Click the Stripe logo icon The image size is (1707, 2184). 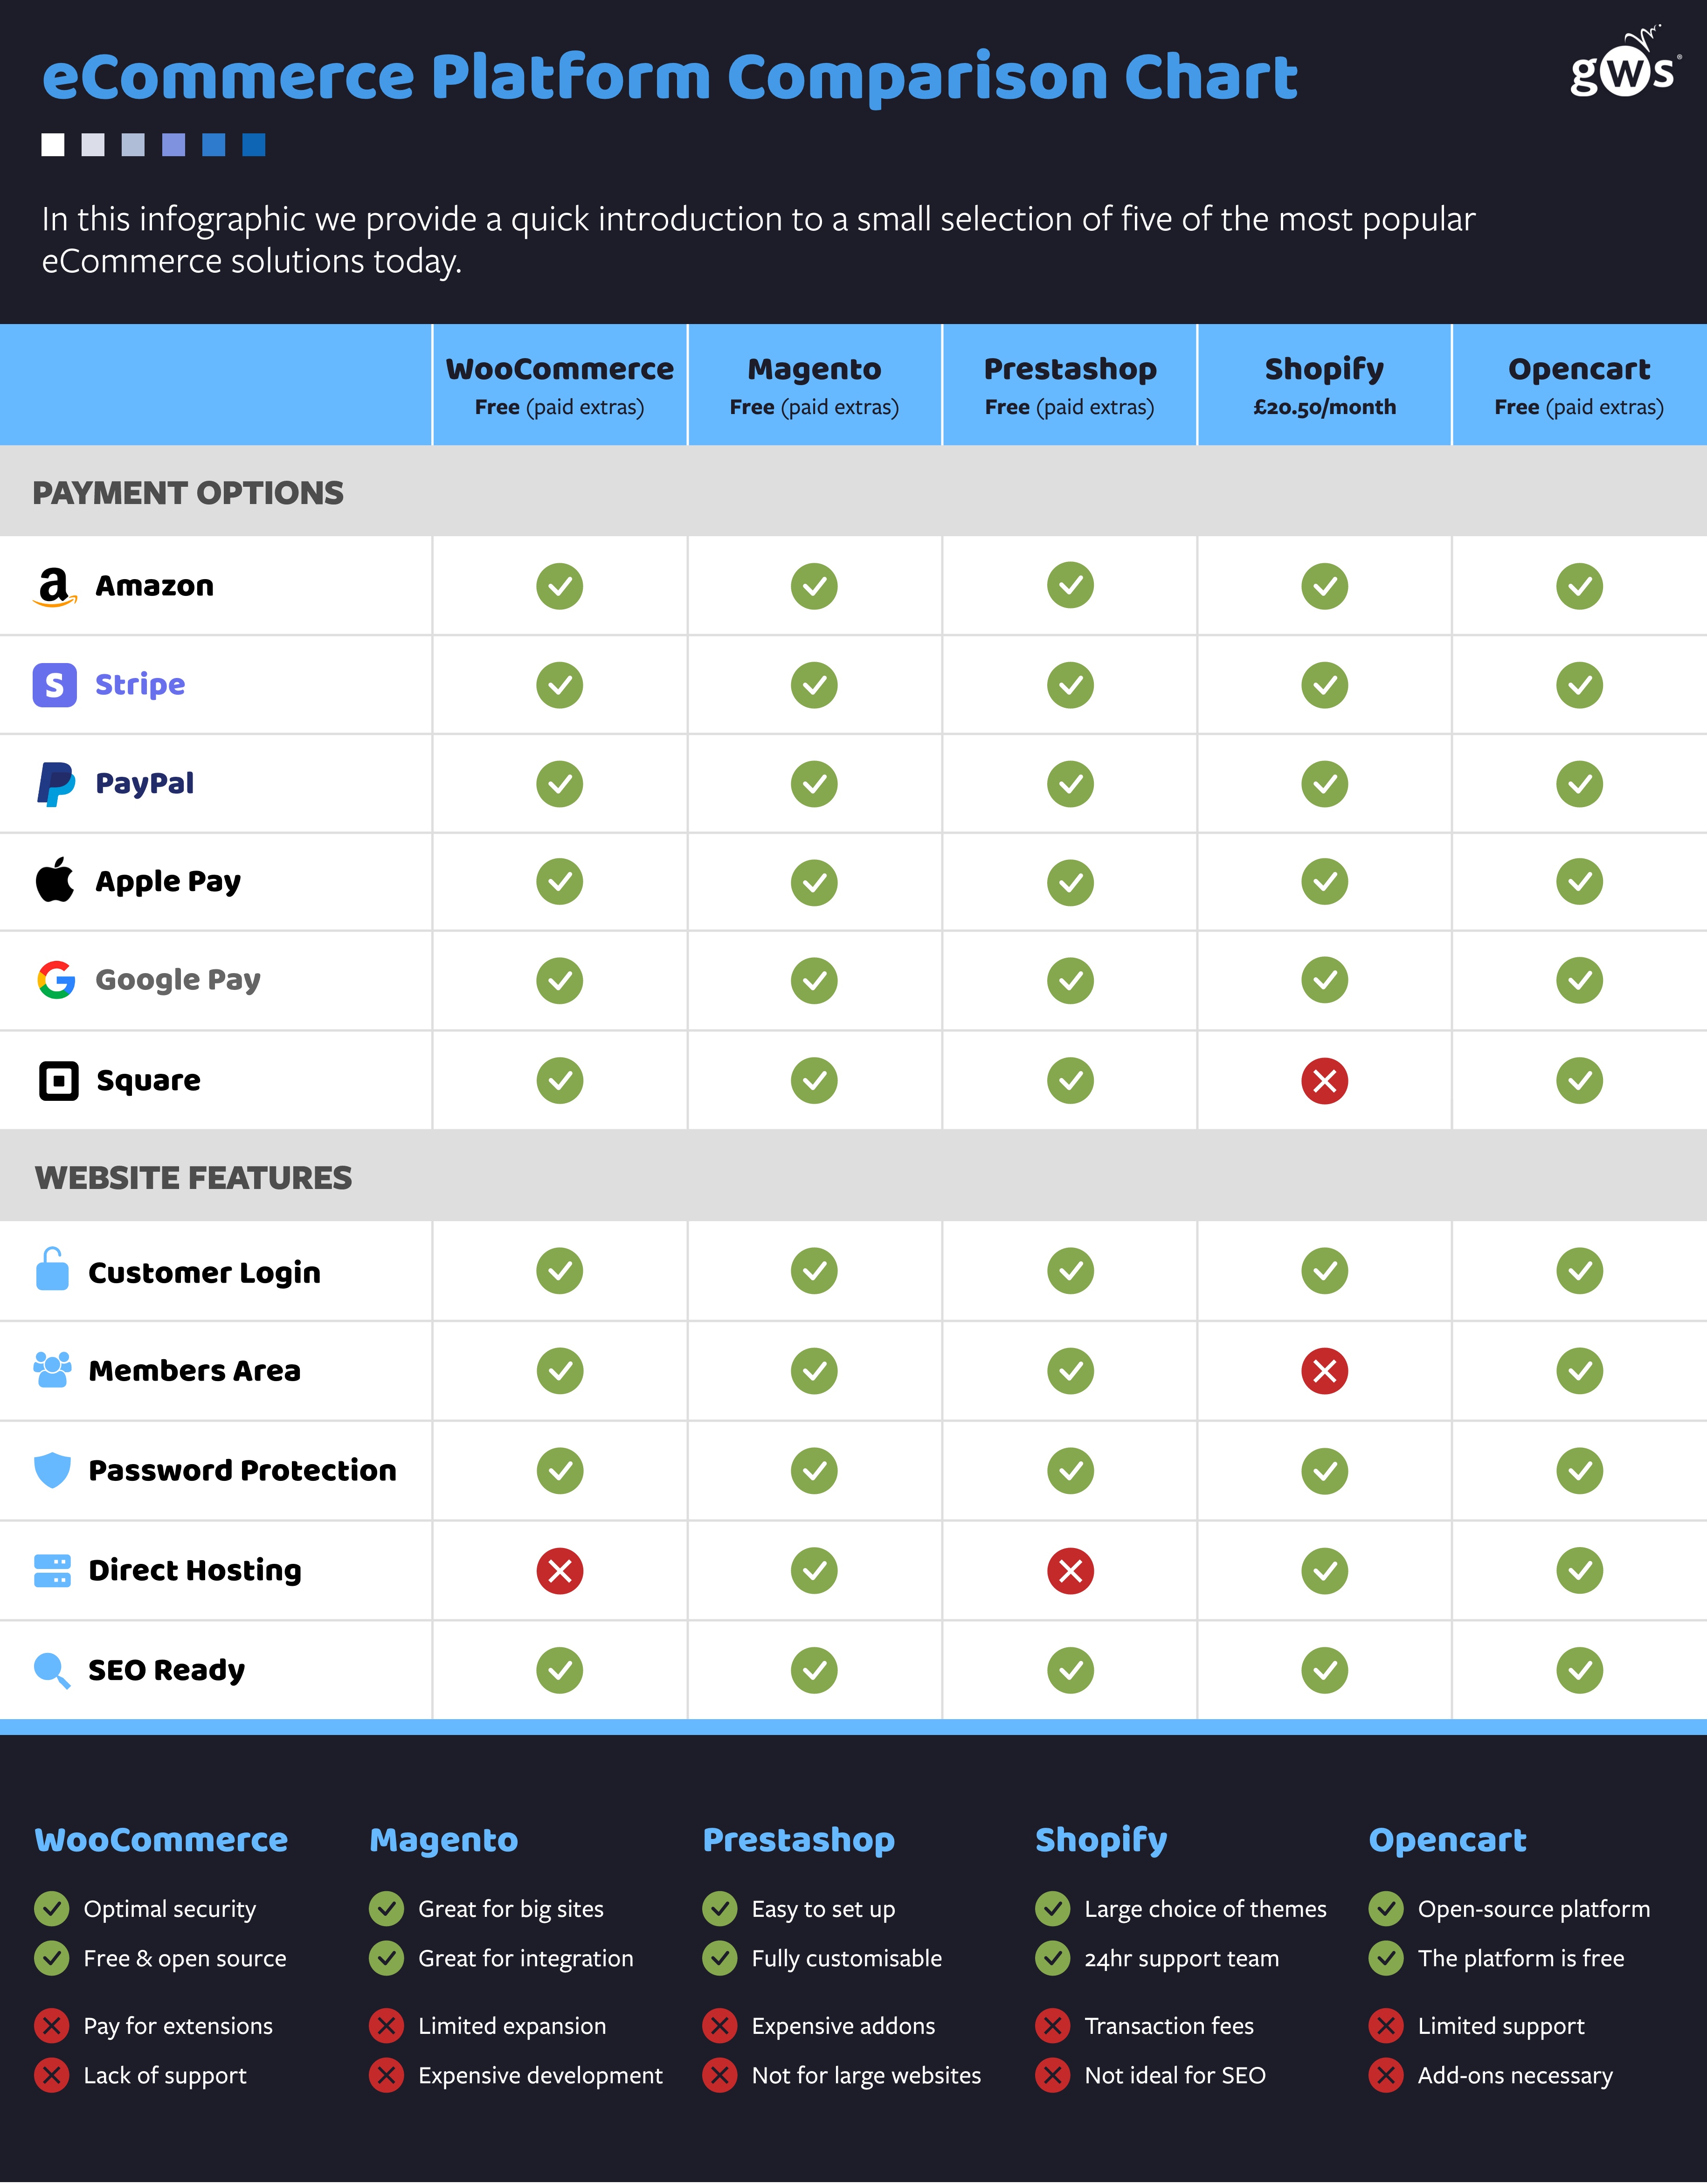[x=55, y=685]
